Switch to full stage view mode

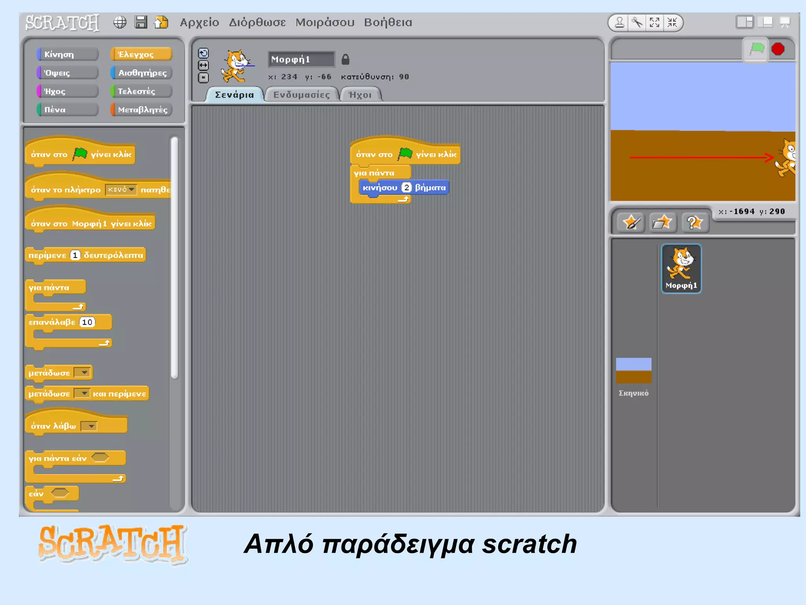(765, 22)
